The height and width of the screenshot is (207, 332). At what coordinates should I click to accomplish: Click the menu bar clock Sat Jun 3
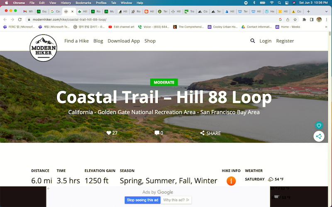click(313, 3)
